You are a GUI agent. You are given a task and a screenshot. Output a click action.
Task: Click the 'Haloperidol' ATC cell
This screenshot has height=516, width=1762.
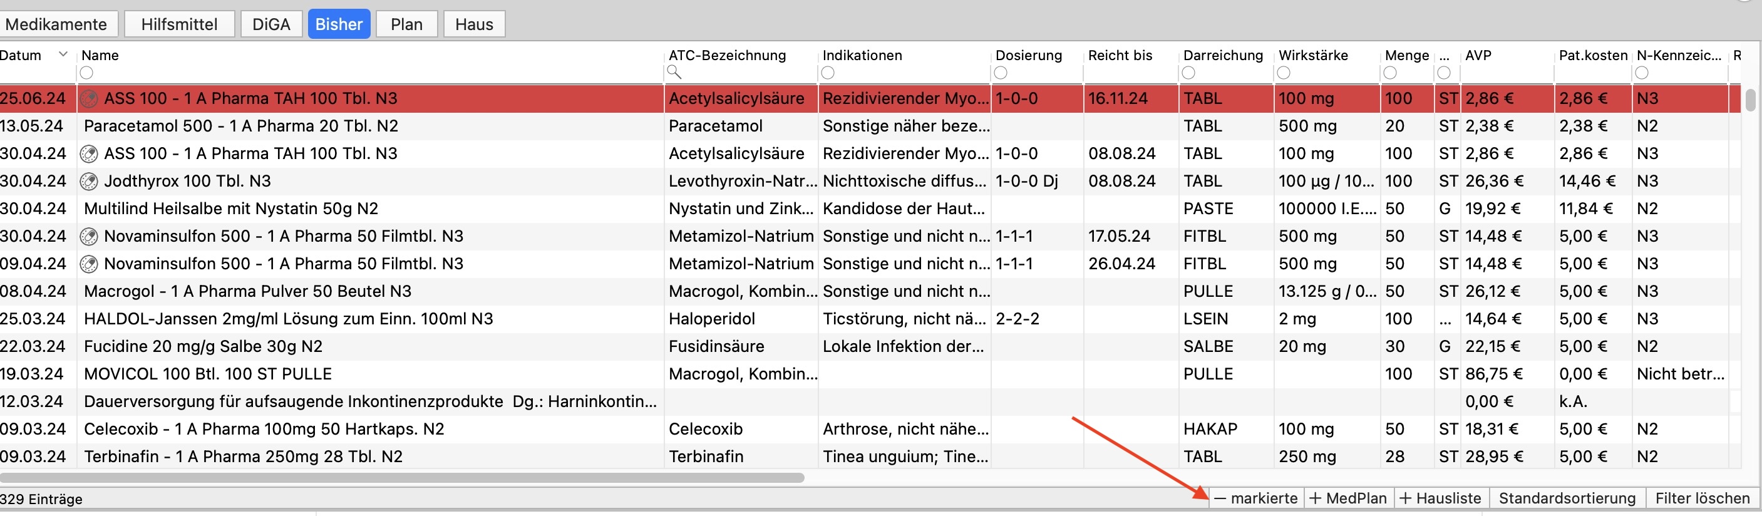click(x=711, y=319)
